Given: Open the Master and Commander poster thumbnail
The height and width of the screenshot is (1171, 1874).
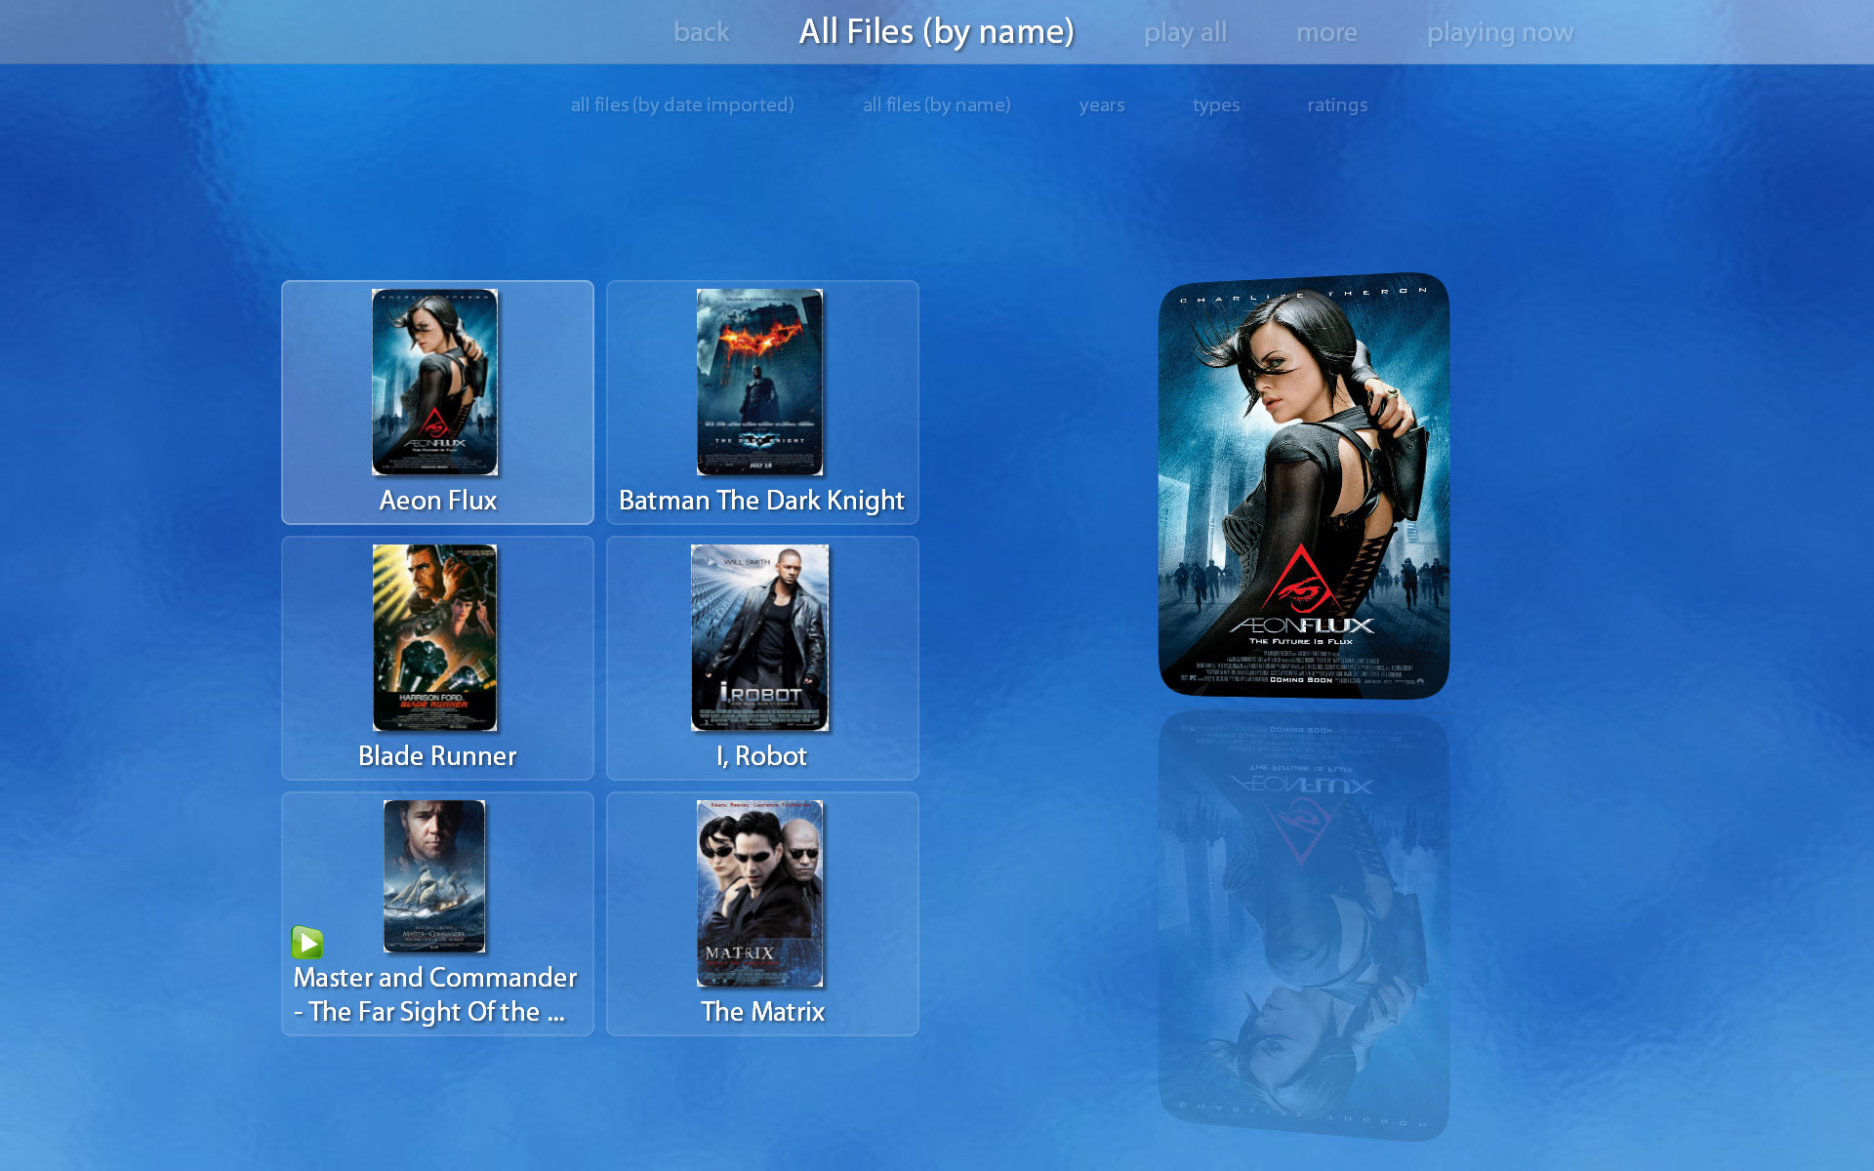Looking at the screenshot, I should [434, 875].
